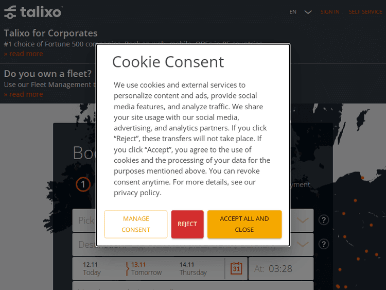Image resolution: width=386 pixels, height=290 pixels.
Task: Open read more under Do you own a fleet
Action: pyautogui.click(x=24, y=94)
